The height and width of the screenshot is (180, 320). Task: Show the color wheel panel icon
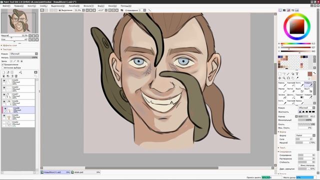click(x=280, y=10)
